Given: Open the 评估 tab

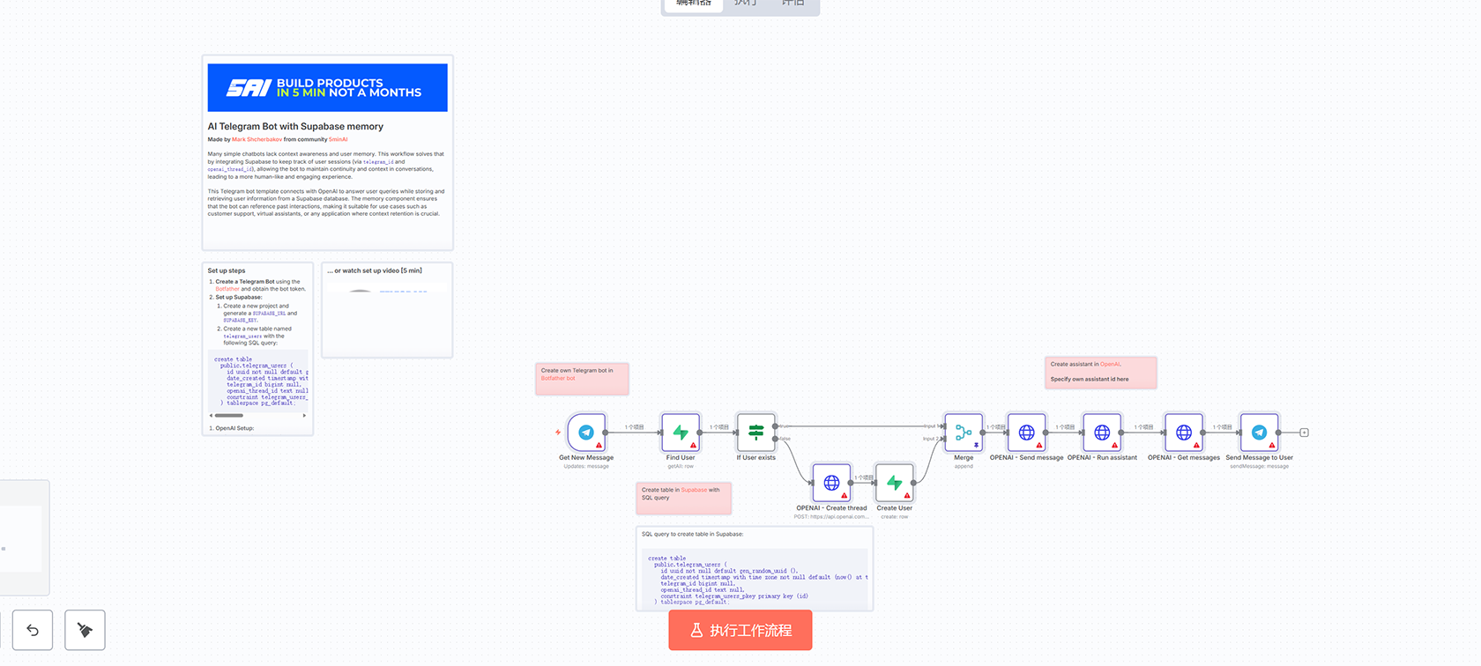Looking at the screenshot, I should 793,4.
